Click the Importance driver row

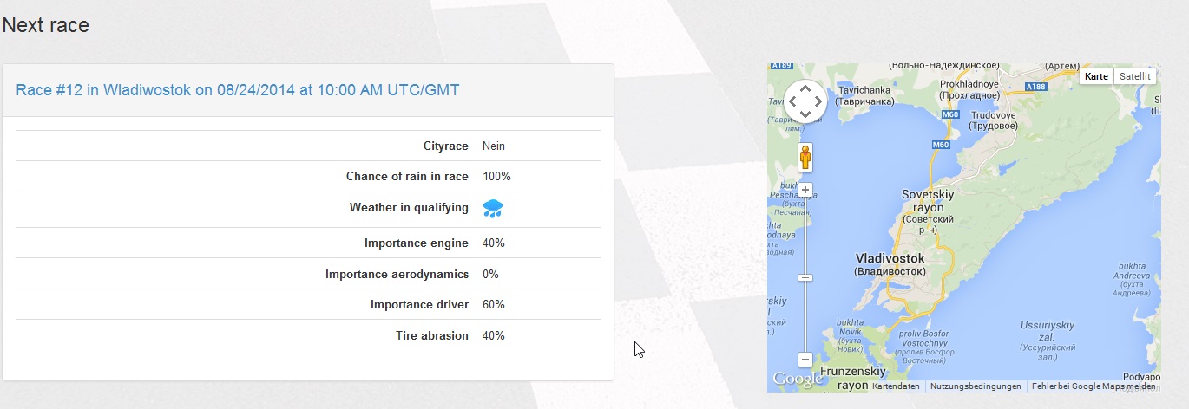(x=307, y=305)
